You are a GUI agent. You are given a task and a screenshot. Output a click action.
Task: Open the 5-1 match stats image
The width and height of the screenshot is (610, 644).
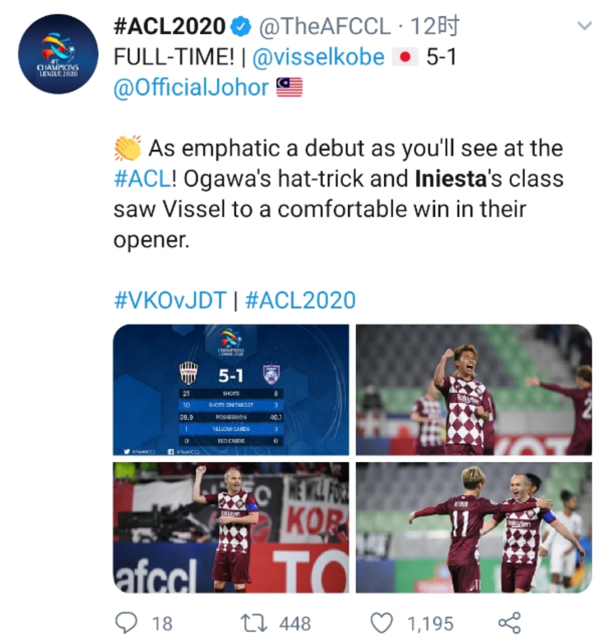tap(231, 390)
